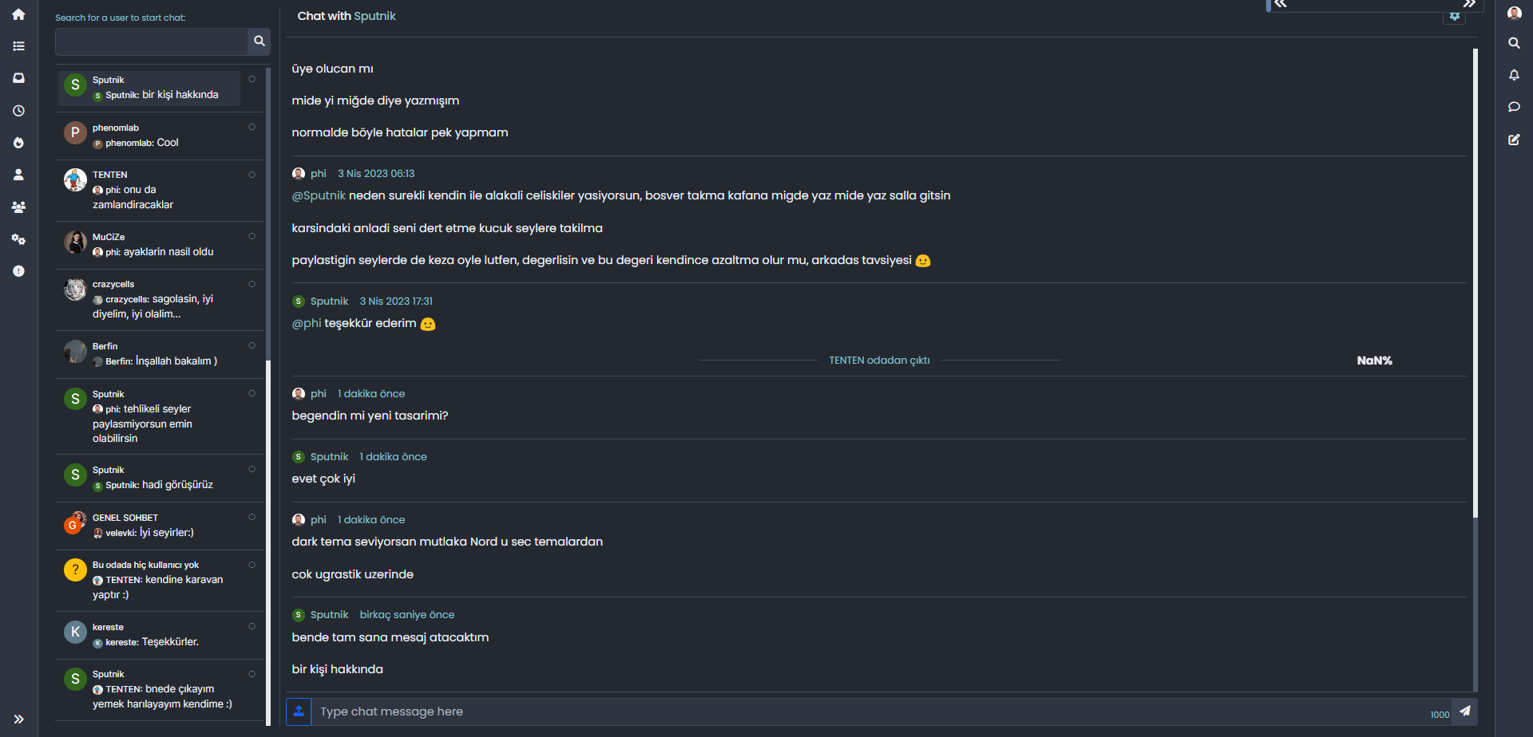Select the circle next to TENTEN chat

click(252, 175)
